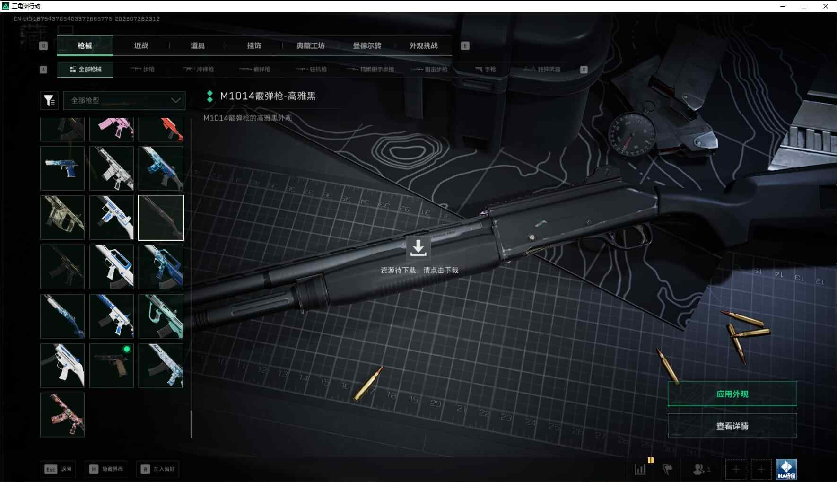Click the 查看详情 view details button
The height and width of the screenshot is (482, 837).
[732, 426]
